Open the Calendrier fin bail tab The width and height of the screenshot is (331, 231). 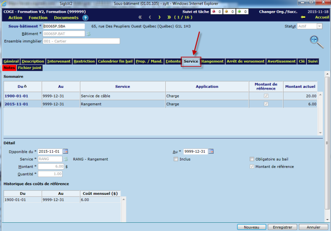(115, 61)
